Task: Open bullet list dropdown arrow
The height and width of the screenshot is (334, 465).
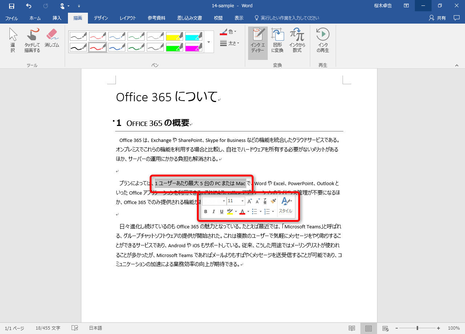Action: (x=260, y=212)
